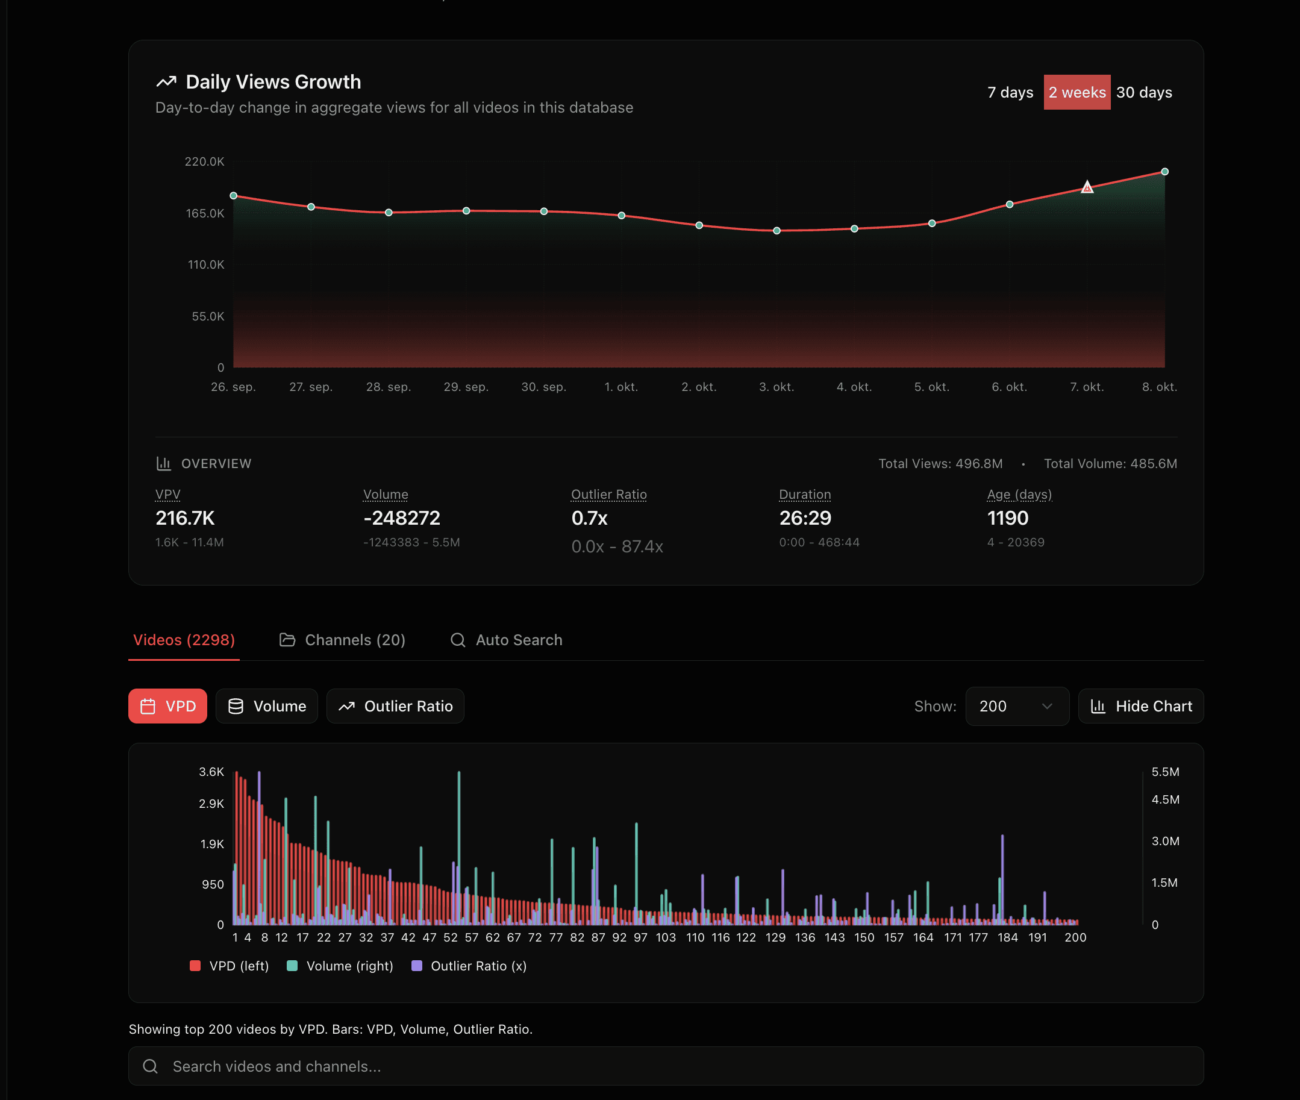This screenshot has height=1100, width=1300.
Task: Click the 0:00 - 468:44 range text
Action: pyautogui.click(x=819, y=542)
